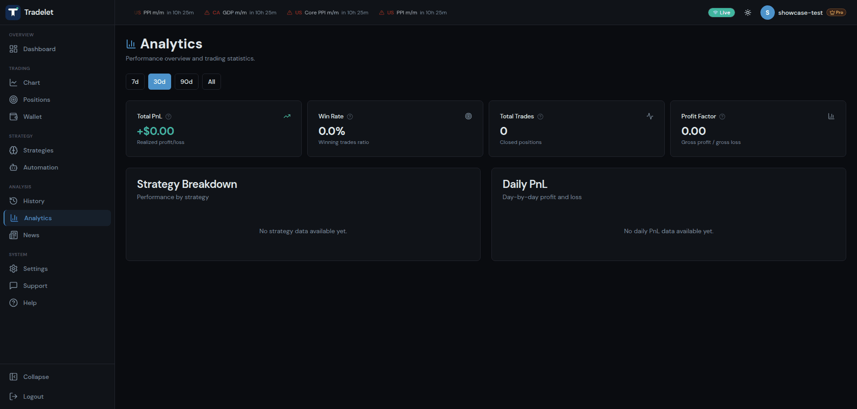Toggle light theme with the sun icon
Screen dimensions: 857x409
point(747,12)
